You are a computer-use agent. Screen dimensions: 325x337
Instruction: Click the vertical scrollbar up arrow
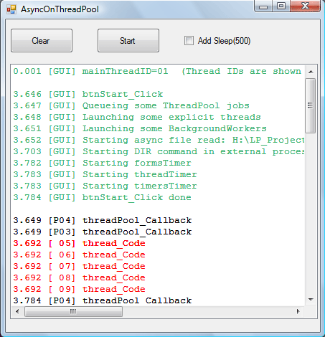pyautogui.click(x=311, y=72)
